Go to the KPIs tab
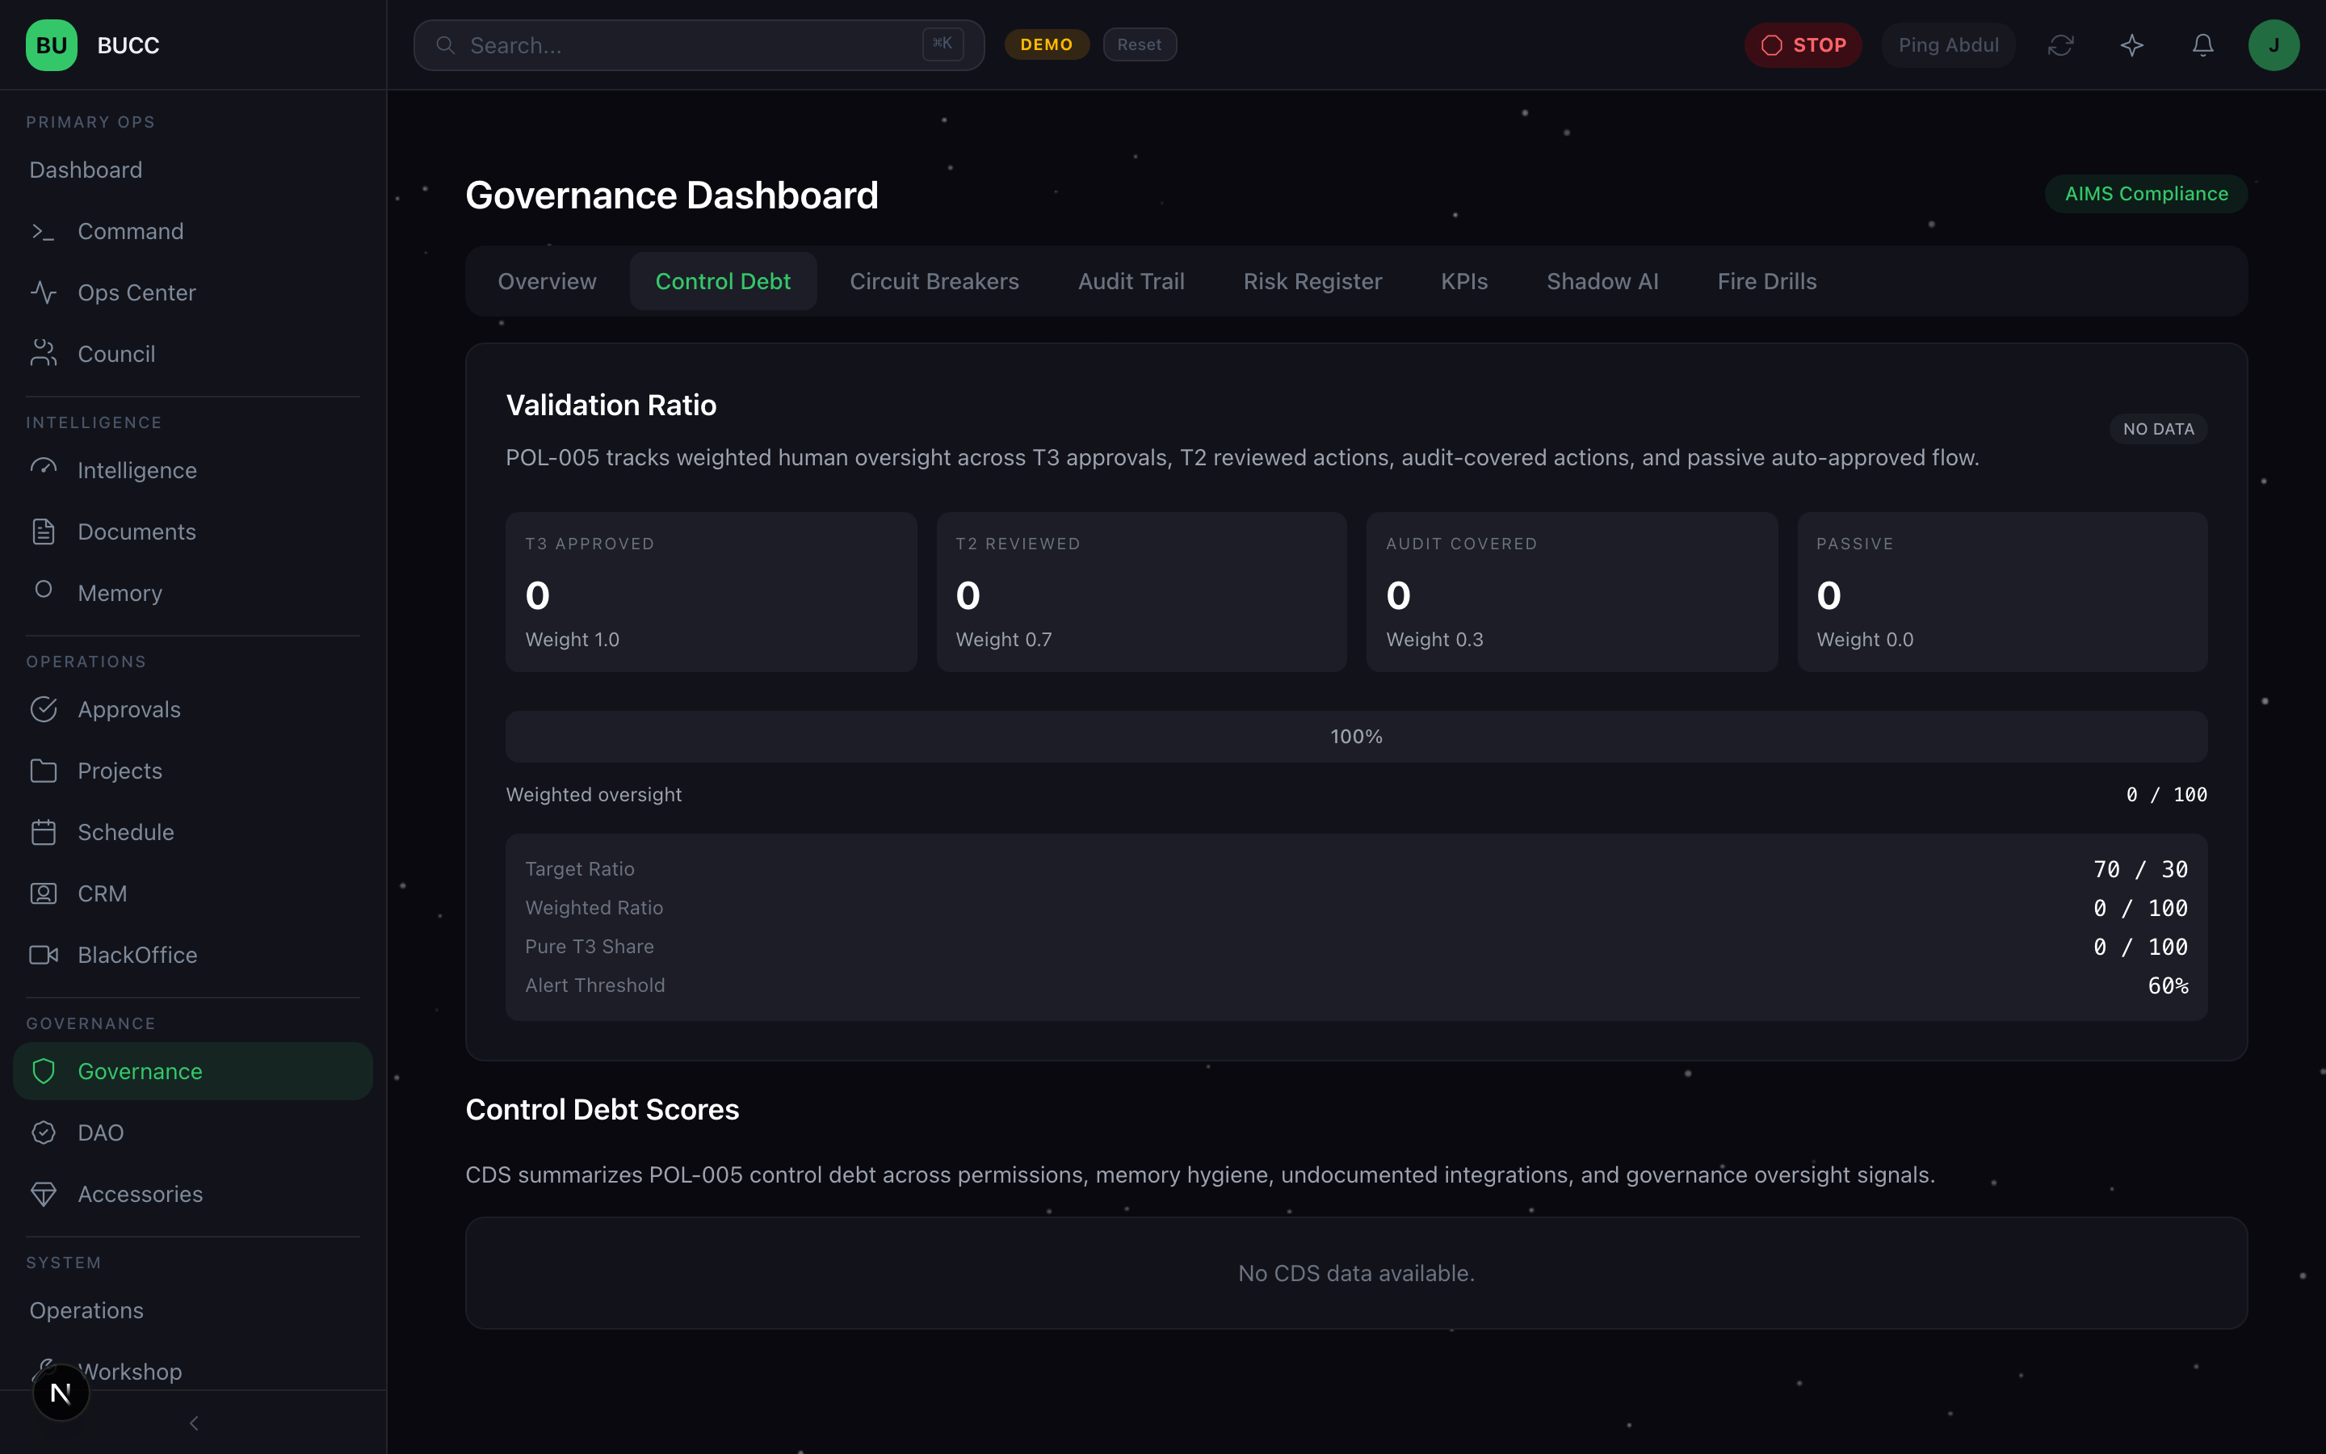This screenshot has width=2326, height=1454. [1463, 282]
